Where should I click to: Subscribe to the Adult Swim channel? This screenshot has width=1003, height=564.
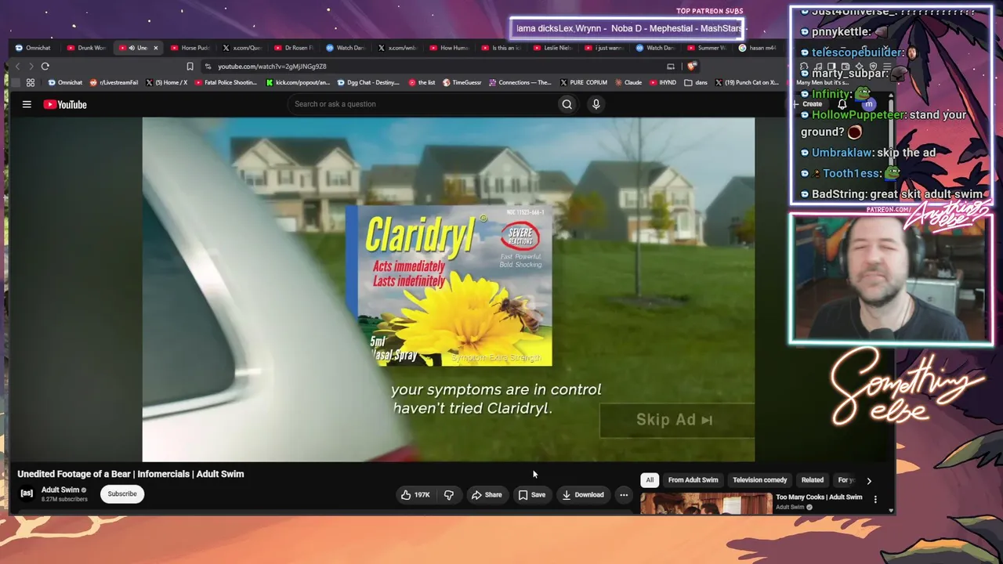pyautogui.click(x=122, y=494)
